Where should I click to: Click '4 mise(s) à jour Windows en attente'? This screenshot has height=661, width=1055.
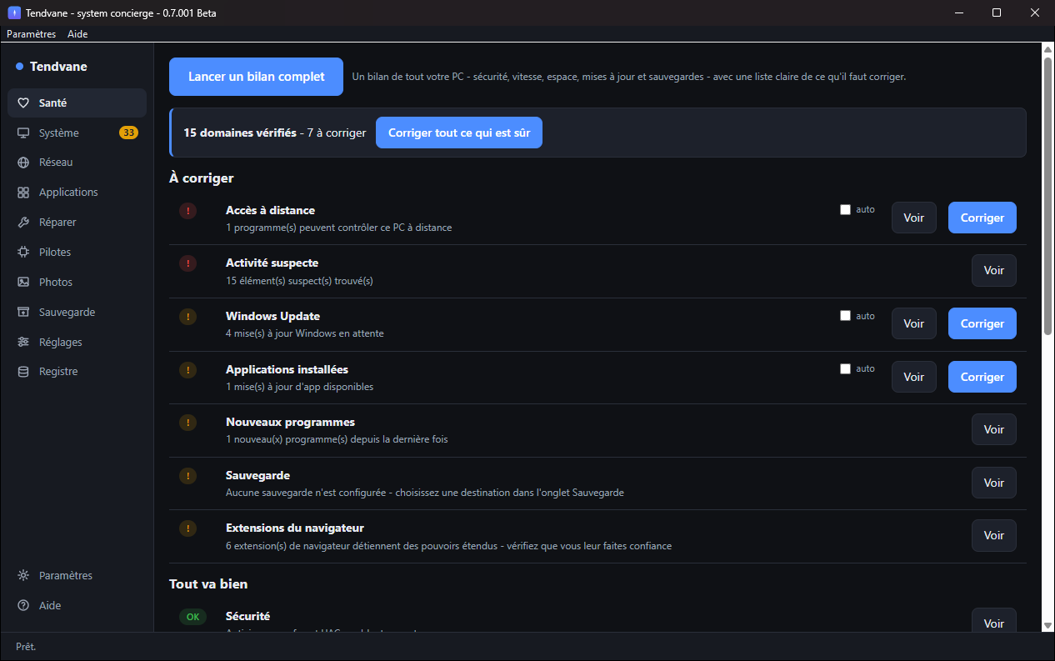pos(305,333)
